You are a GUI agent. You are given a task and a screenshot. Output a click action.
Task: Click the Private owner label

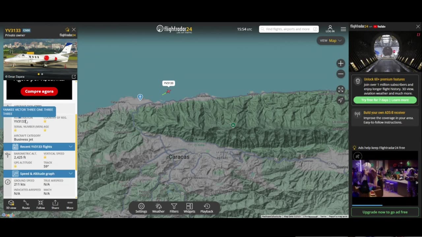(x=15, y=35)
